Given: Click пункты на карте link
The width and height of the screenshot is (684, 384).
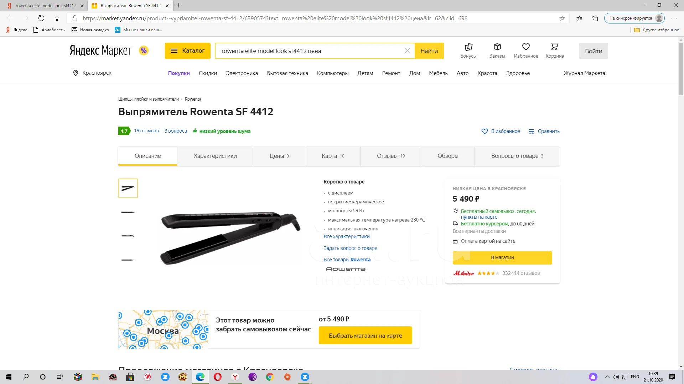Looking at the screenshot, I should tap(479, 217).
